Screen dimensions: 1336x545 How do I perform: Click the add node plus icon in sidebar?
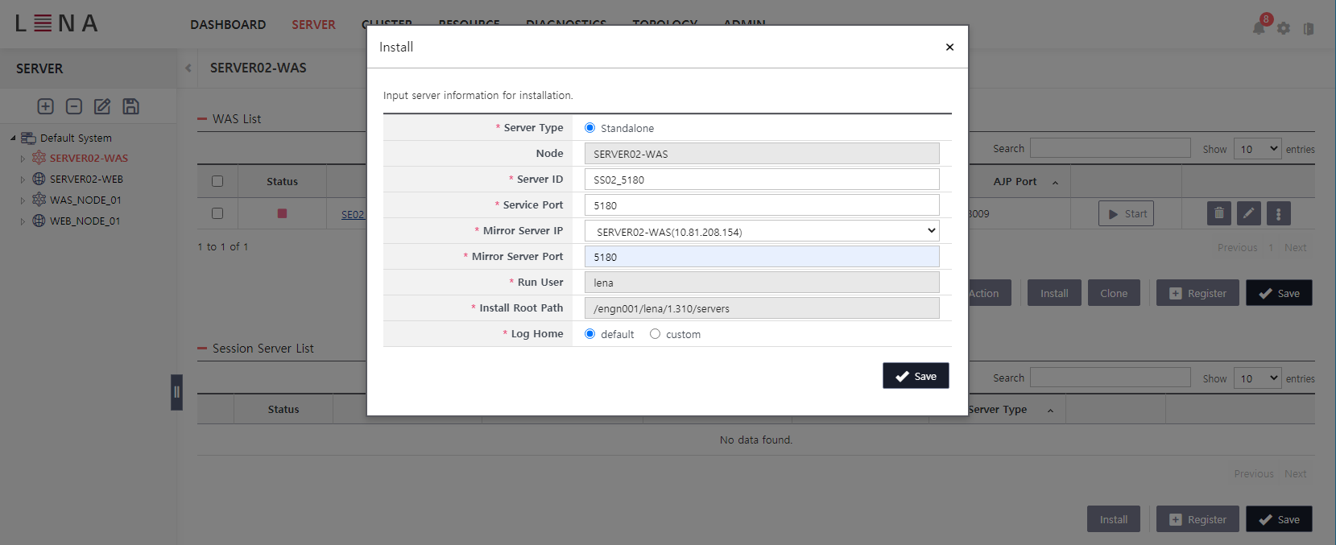(46, 106)
